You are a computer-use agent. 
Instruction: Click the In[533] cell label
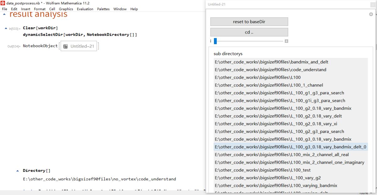(14, 29)
